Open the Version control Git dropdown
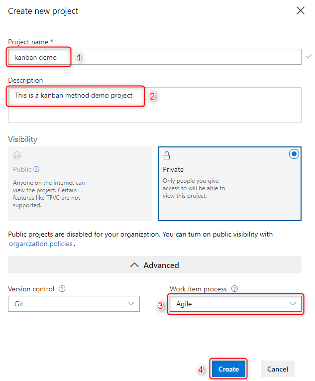The image size is (315, 381). (74, 304)
